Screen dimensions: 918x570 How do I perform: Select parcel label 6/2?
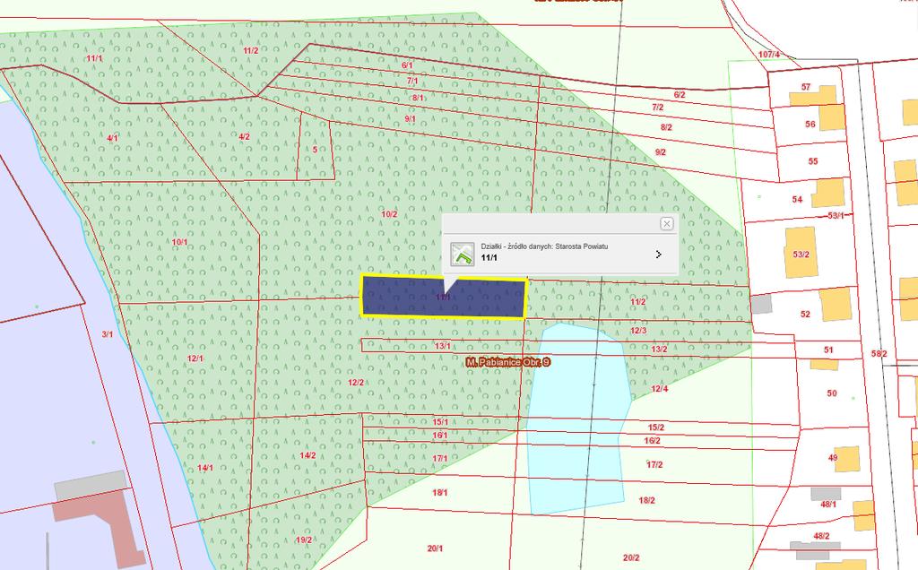(680, 94)
